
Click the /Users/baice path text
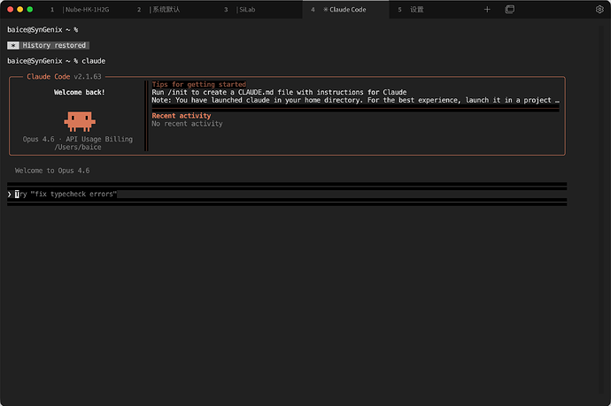coord(78,147)
